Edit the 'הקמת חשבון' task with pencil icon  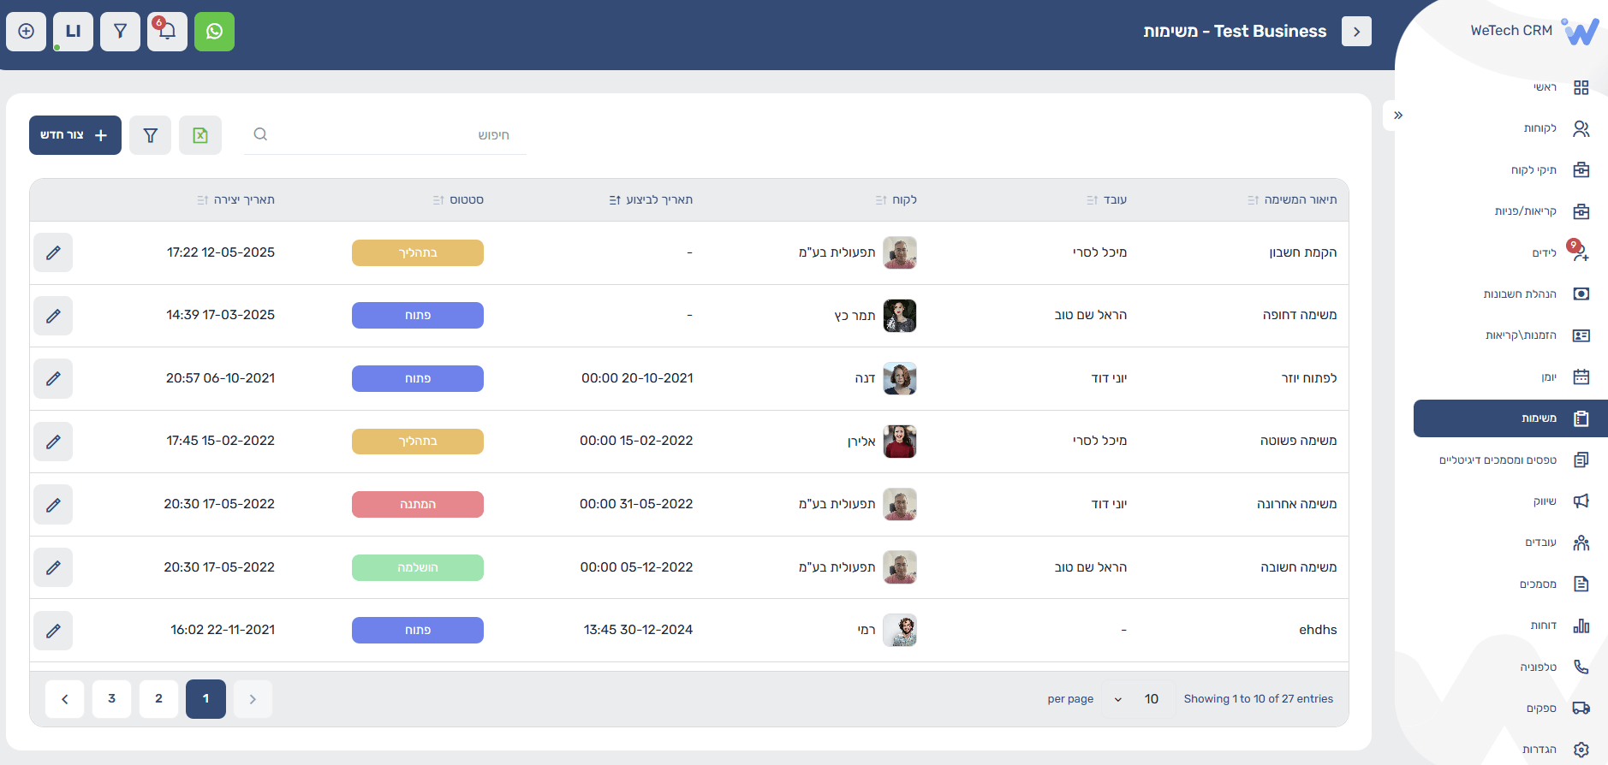click(x=53, y=252)
